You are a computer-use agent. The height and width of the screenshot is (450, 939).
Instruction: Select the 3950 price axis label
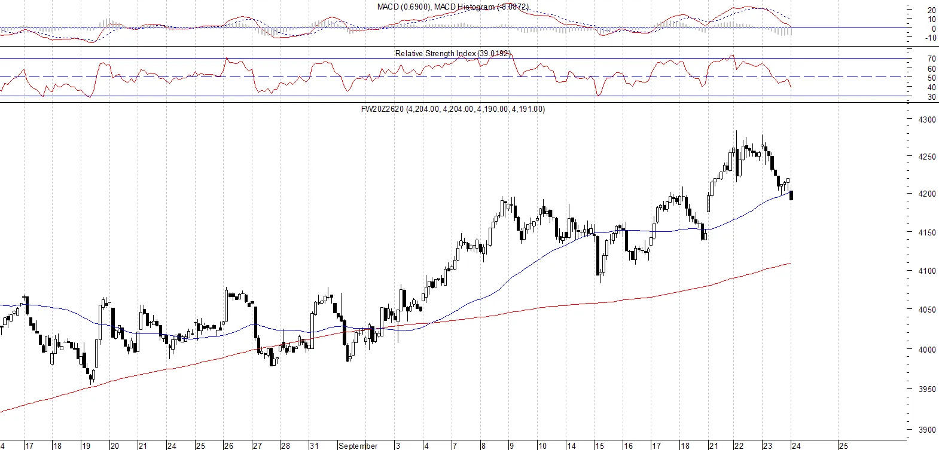[927, 389]
